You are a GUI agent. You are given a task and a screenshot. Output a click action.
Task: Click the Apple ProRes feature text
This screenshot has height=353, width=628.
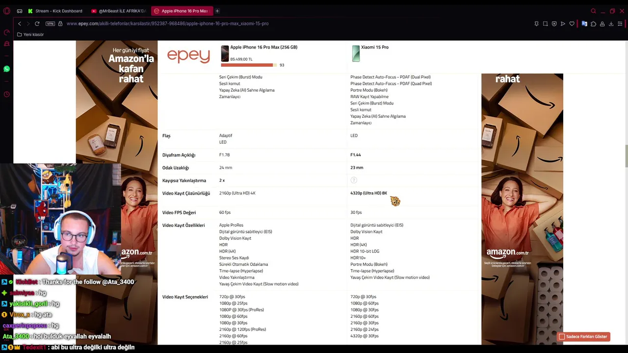[231, 225]
